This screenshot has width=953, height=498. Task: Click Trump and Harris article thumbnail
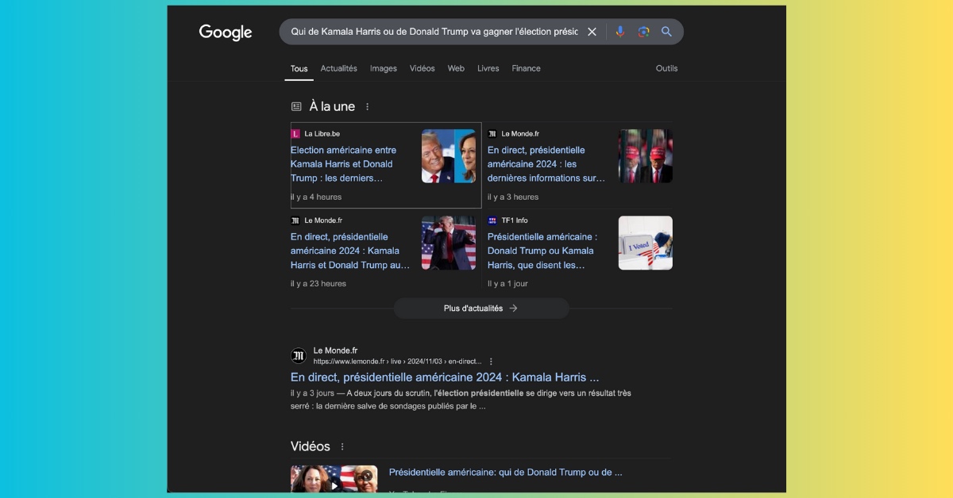pyautogui.click(x=449, y=156)
